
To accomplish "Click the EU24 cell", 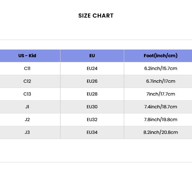I will pos(92,68).
